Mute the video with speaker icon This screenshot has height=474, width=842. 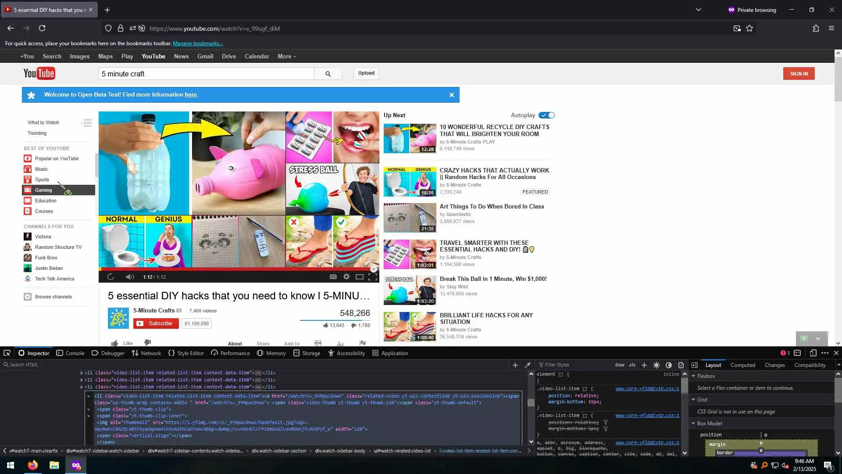130,277
